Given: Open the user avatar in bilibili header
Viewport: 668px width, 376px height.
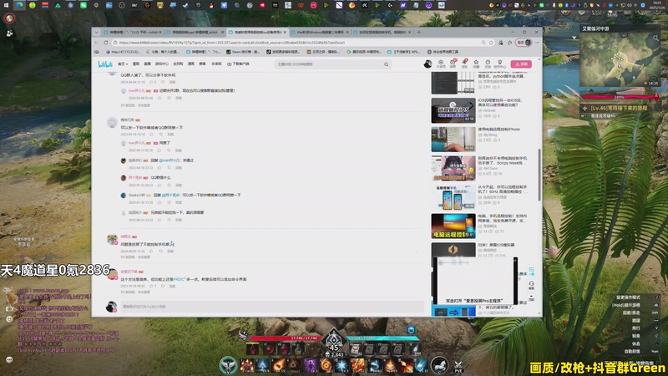Looking at the screenshot, I should click(428, 64).
